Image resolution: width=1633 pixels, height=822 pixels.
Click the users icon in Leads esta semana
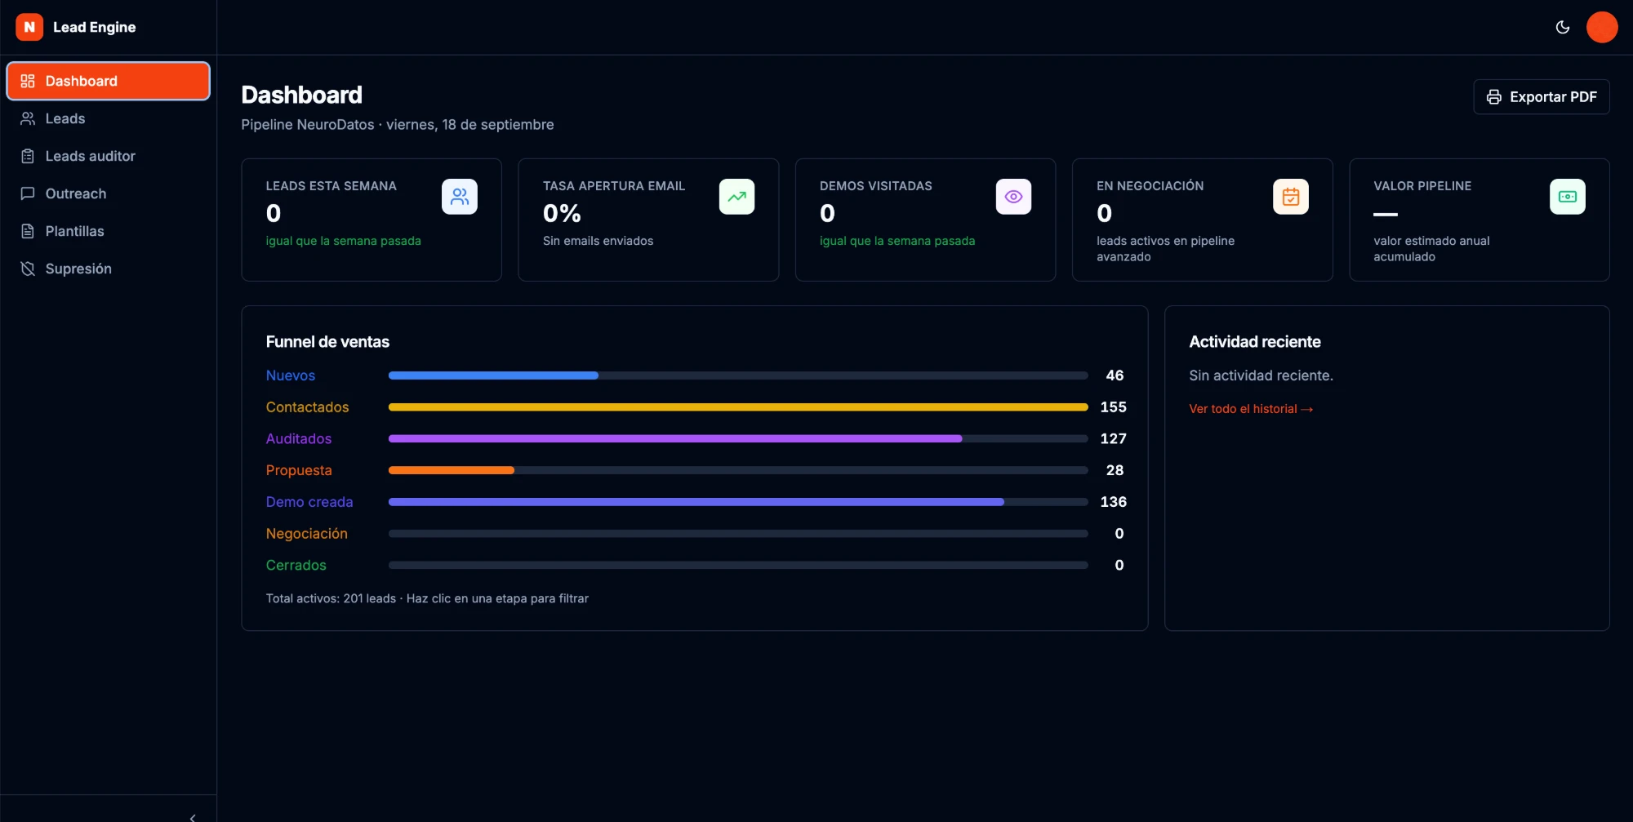coord(460,197)
